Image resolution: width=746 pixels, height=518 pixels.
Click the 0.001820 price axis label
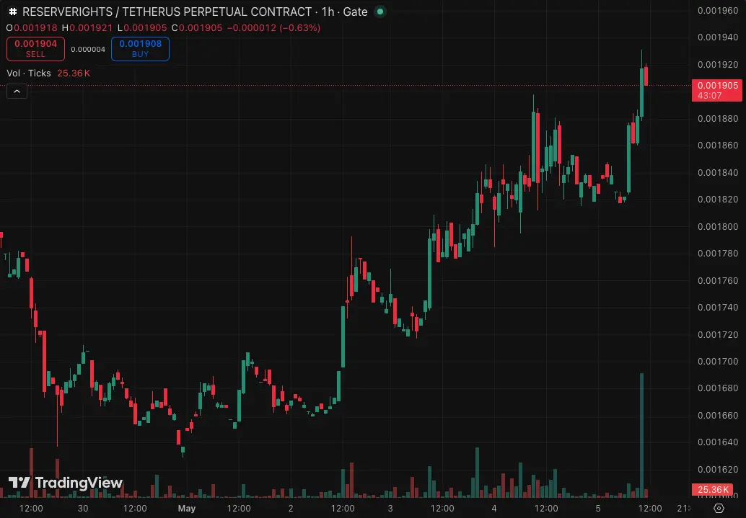[x=718, y=199]
